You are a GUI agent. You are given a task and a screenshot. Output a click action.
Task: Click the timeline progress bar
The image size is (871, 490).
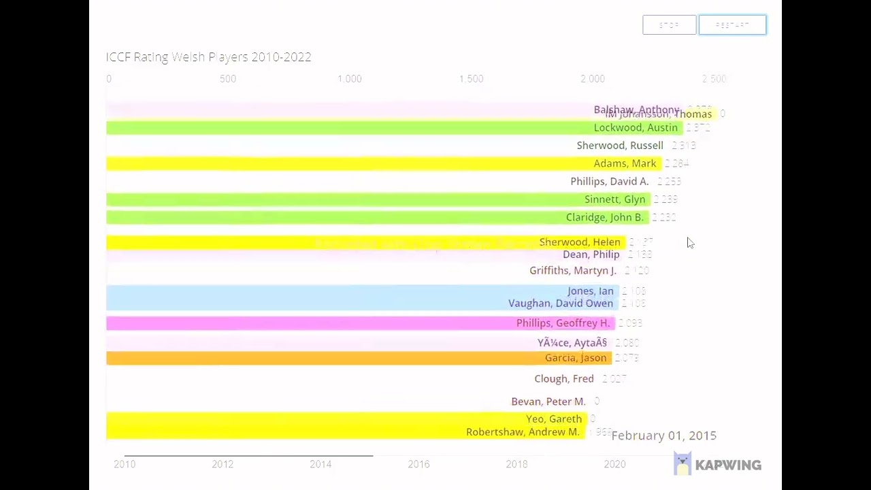tap(248, 455)
